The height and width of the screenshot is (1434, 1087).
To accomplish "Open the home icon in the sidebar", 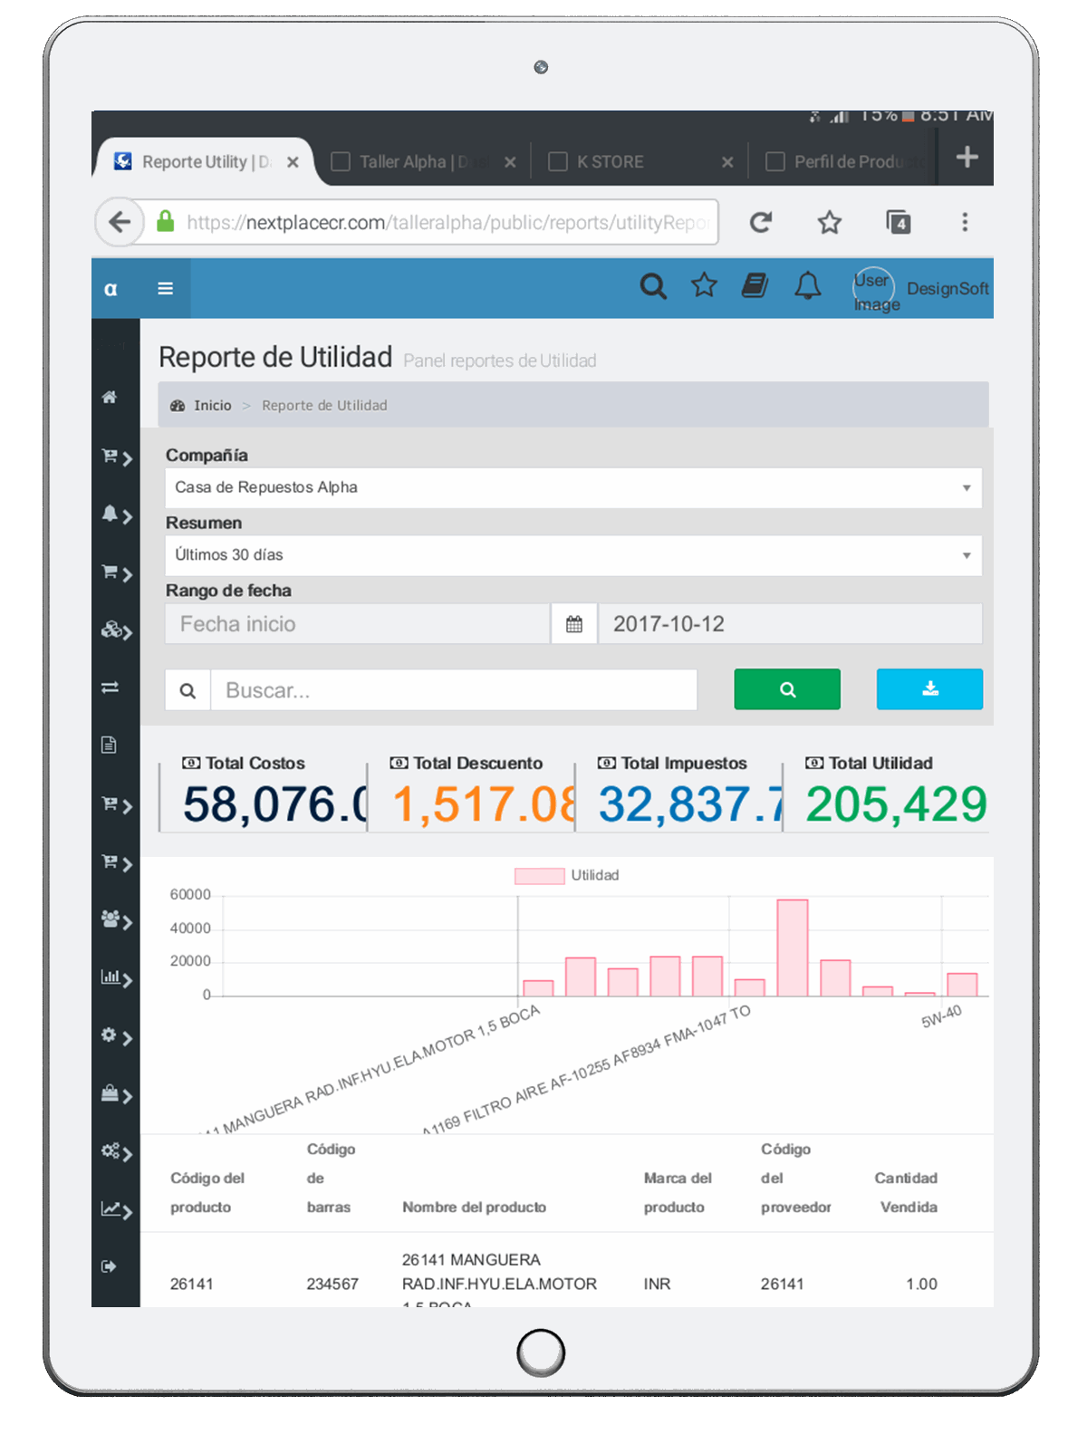I will (x=110, y=397).
